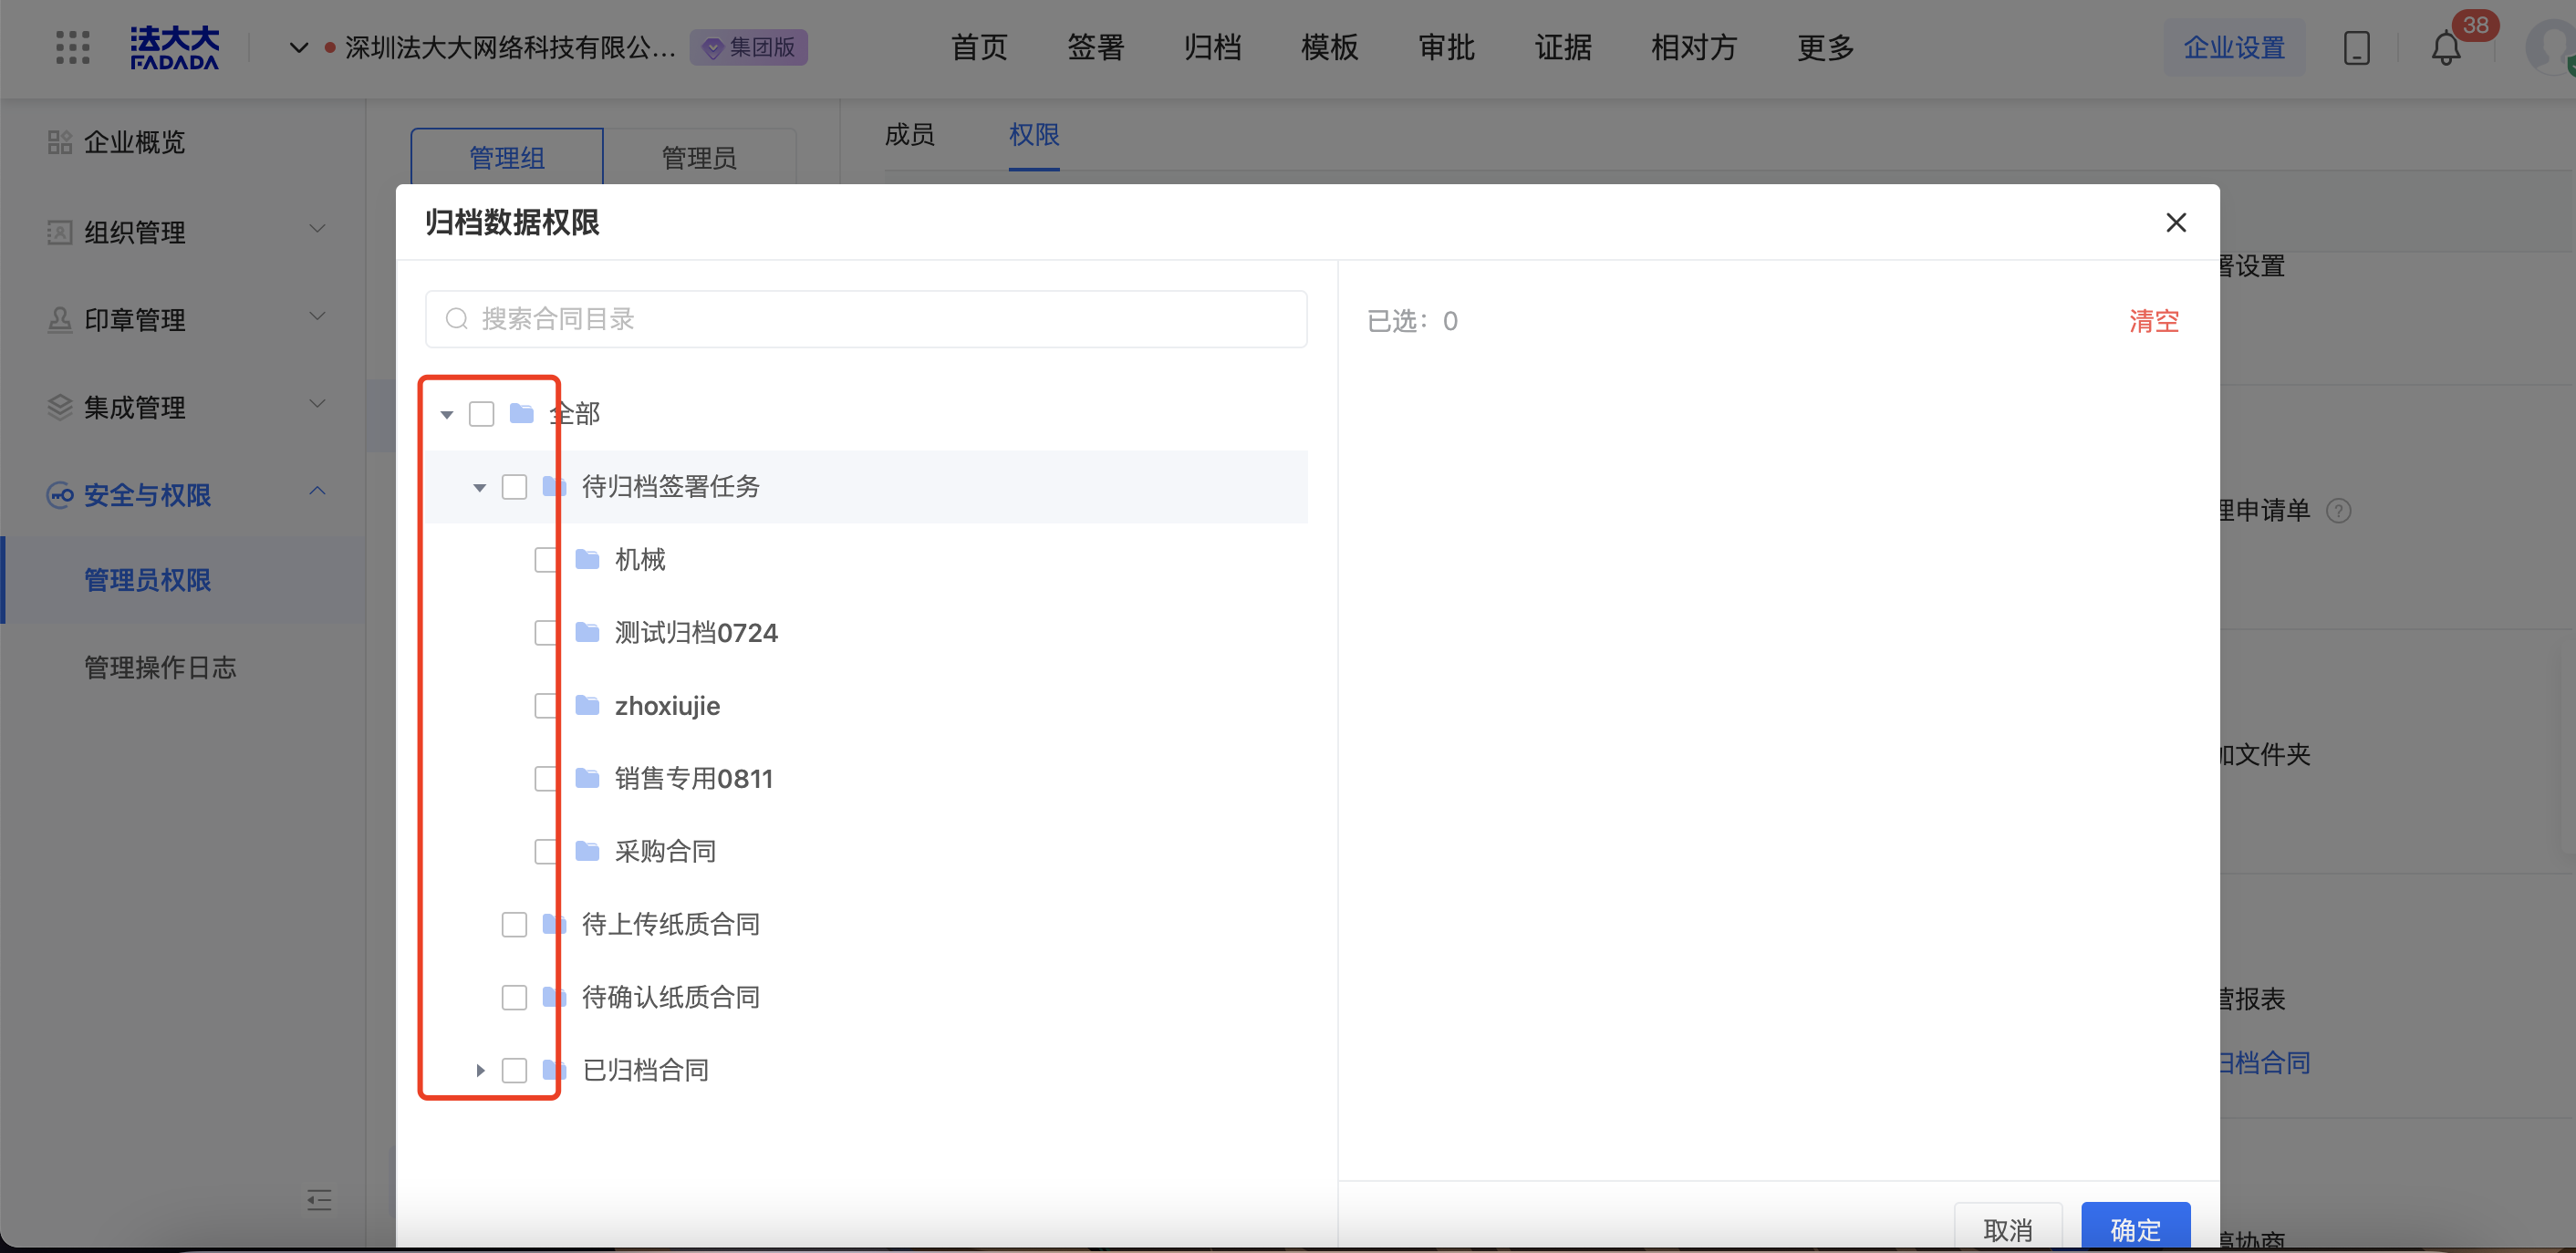This screenshot has width=2576, height=1253.
Task: Open the mobile device icon in header
Action: point(2357,48)
